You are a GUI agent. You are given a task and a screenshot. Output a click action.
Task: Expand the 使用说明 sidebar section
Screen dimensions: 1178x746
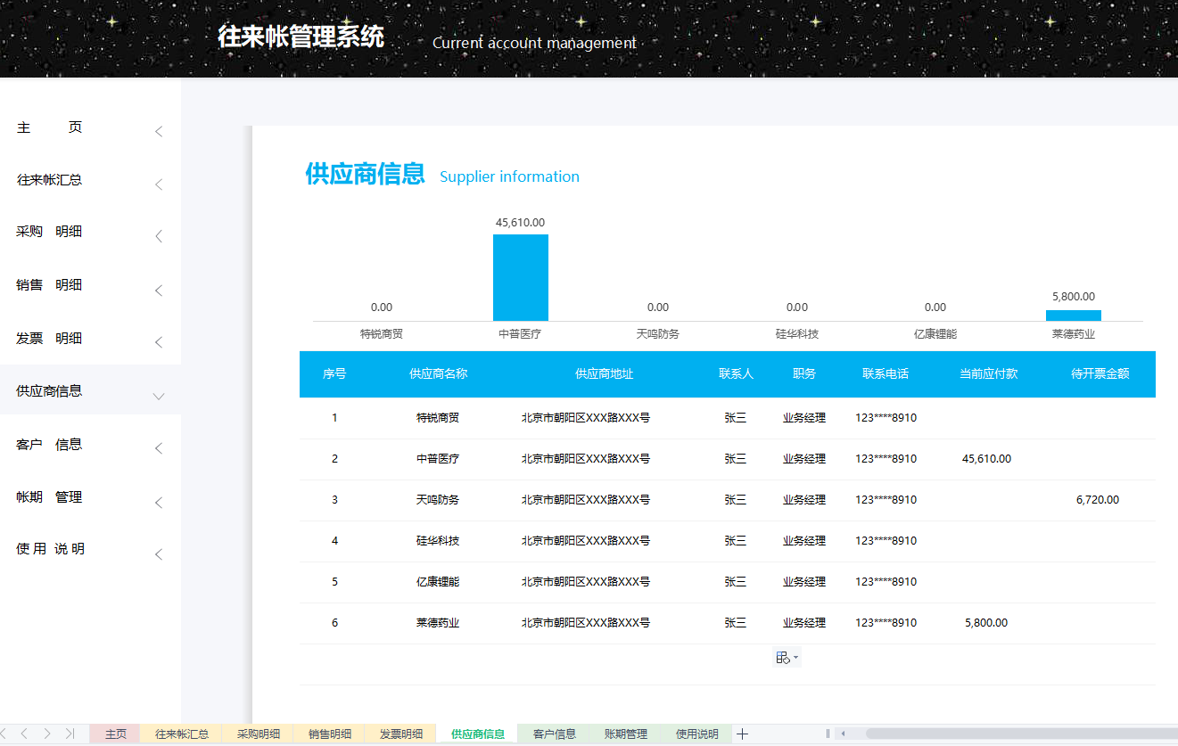pos(158,553)
